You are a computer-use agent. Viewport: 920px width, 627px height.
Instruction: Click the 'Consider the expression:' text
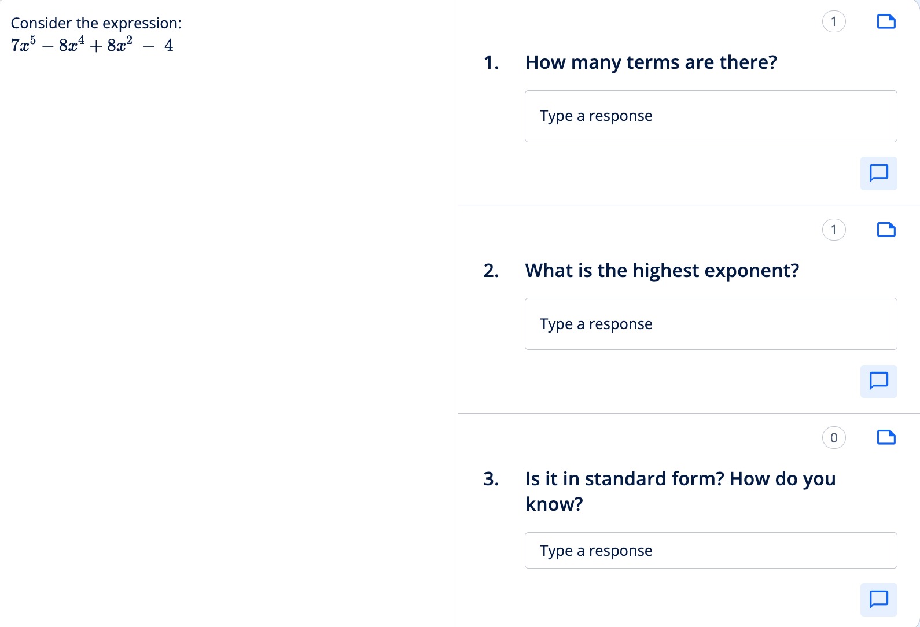click(96, 23)
